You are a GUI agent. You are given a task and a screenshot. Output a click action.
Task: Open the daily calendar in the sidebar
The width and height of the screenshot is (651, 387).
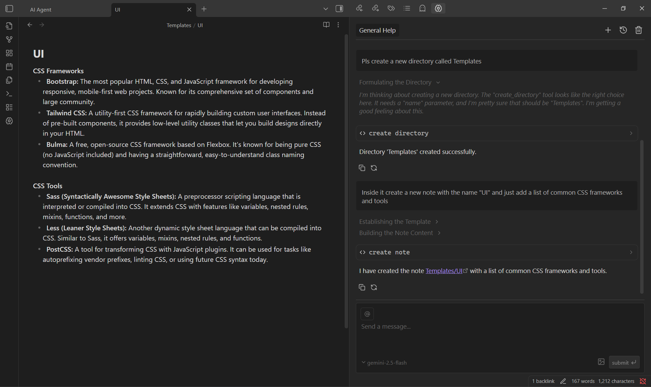pos(9,66)
